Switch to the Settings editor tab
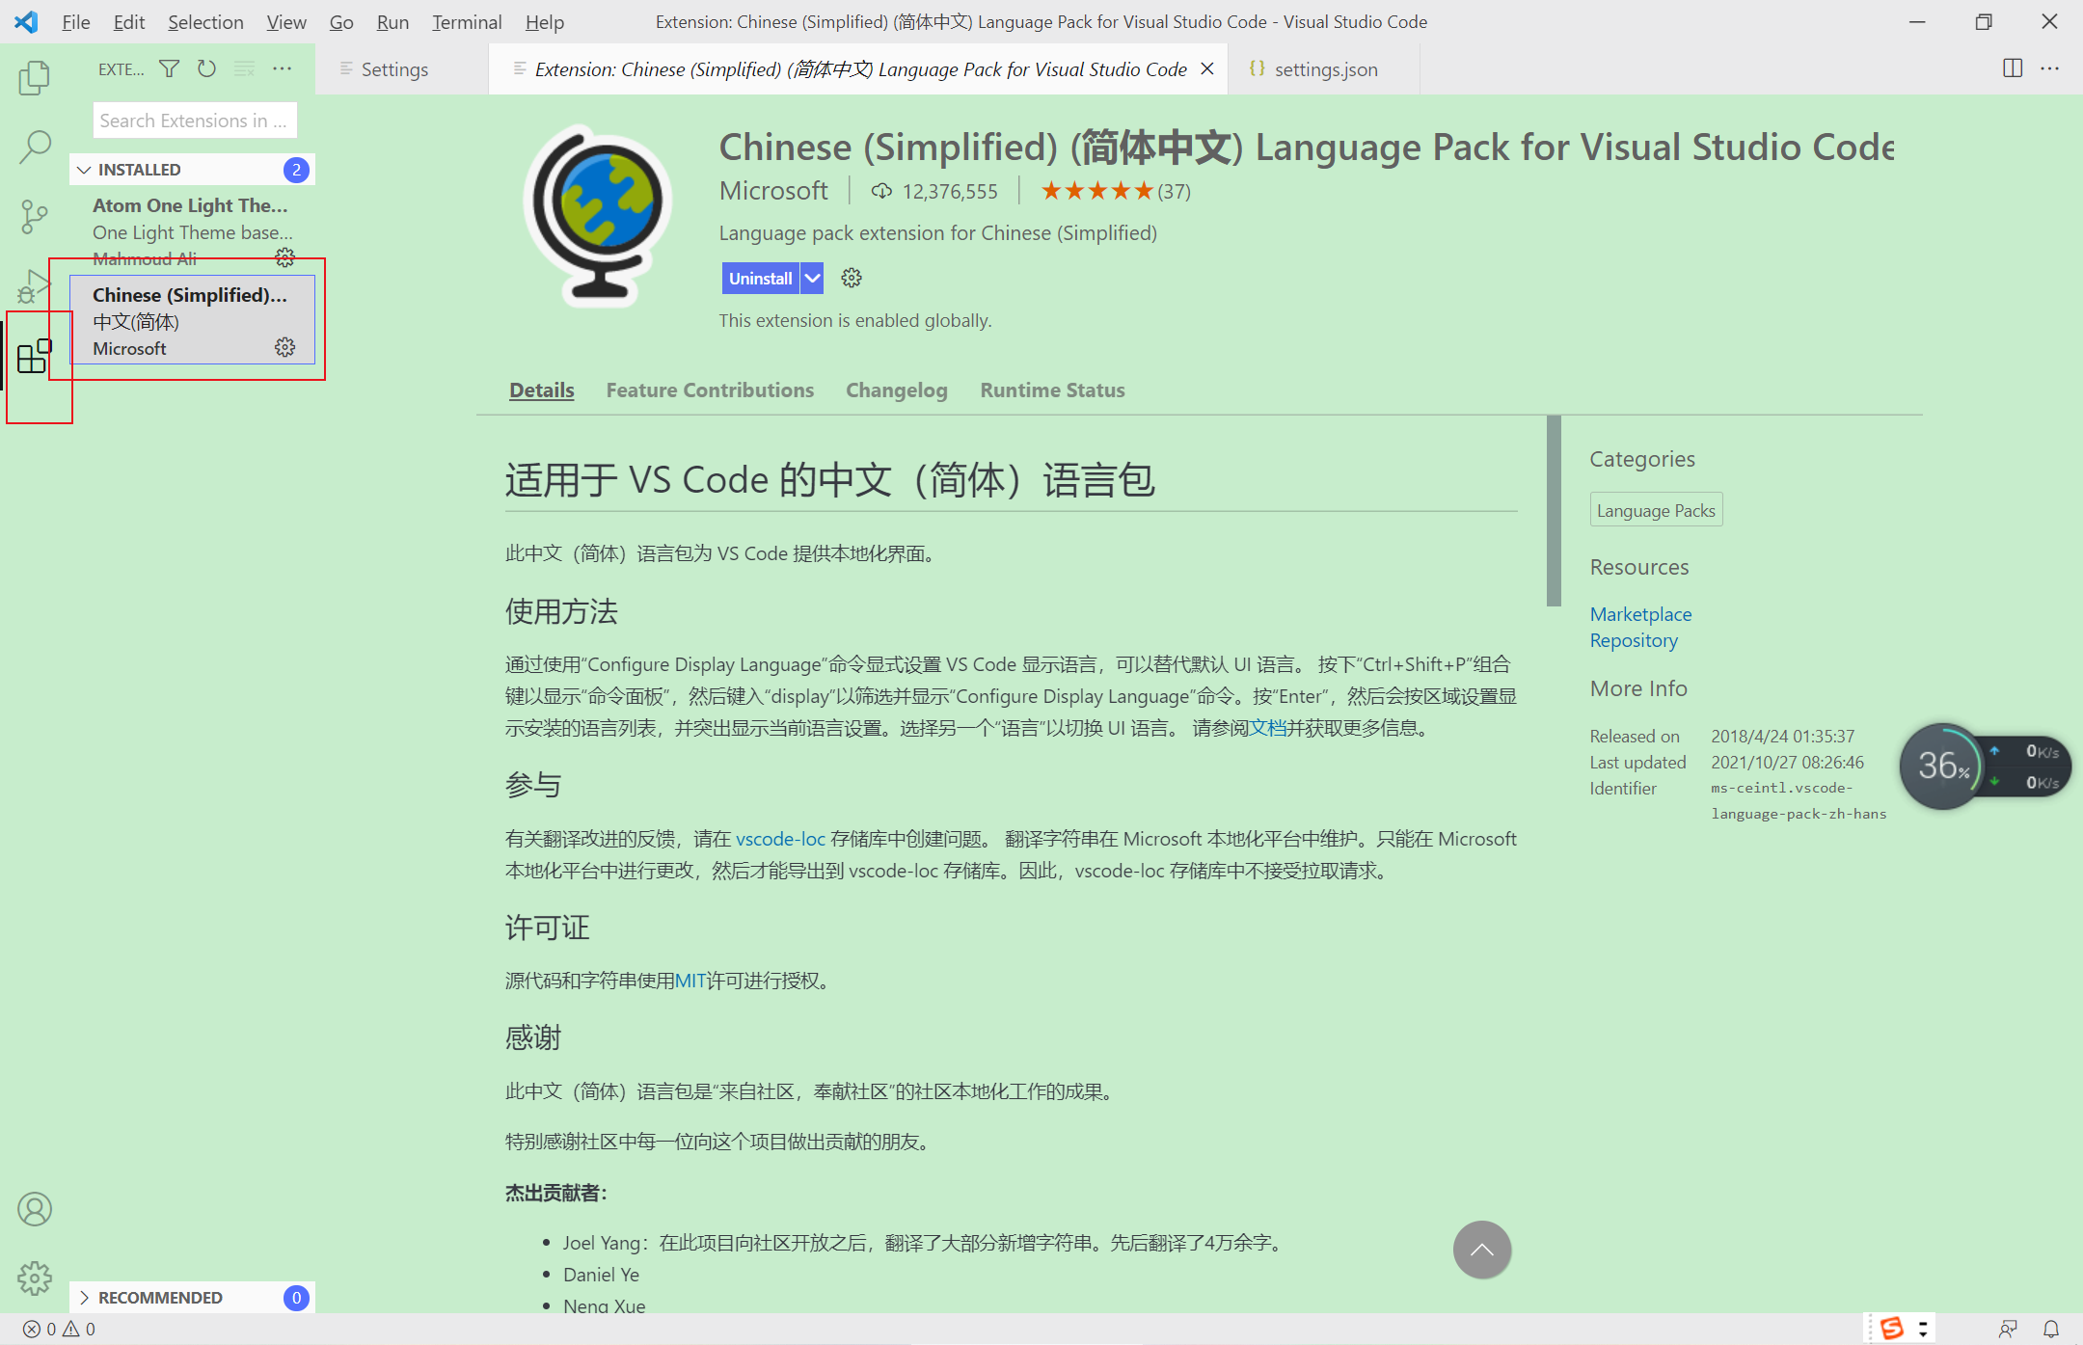This screenshot has width=2083, height=1345. click(402, 69)
